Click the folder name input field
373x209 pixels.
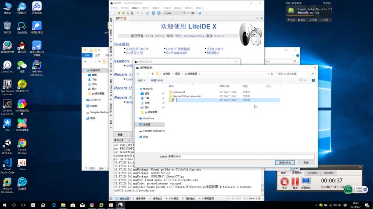(x=241, y=157)
